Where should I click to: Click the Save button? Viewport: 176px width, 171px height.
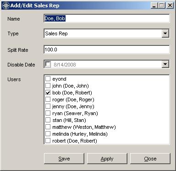pos(64,159)
